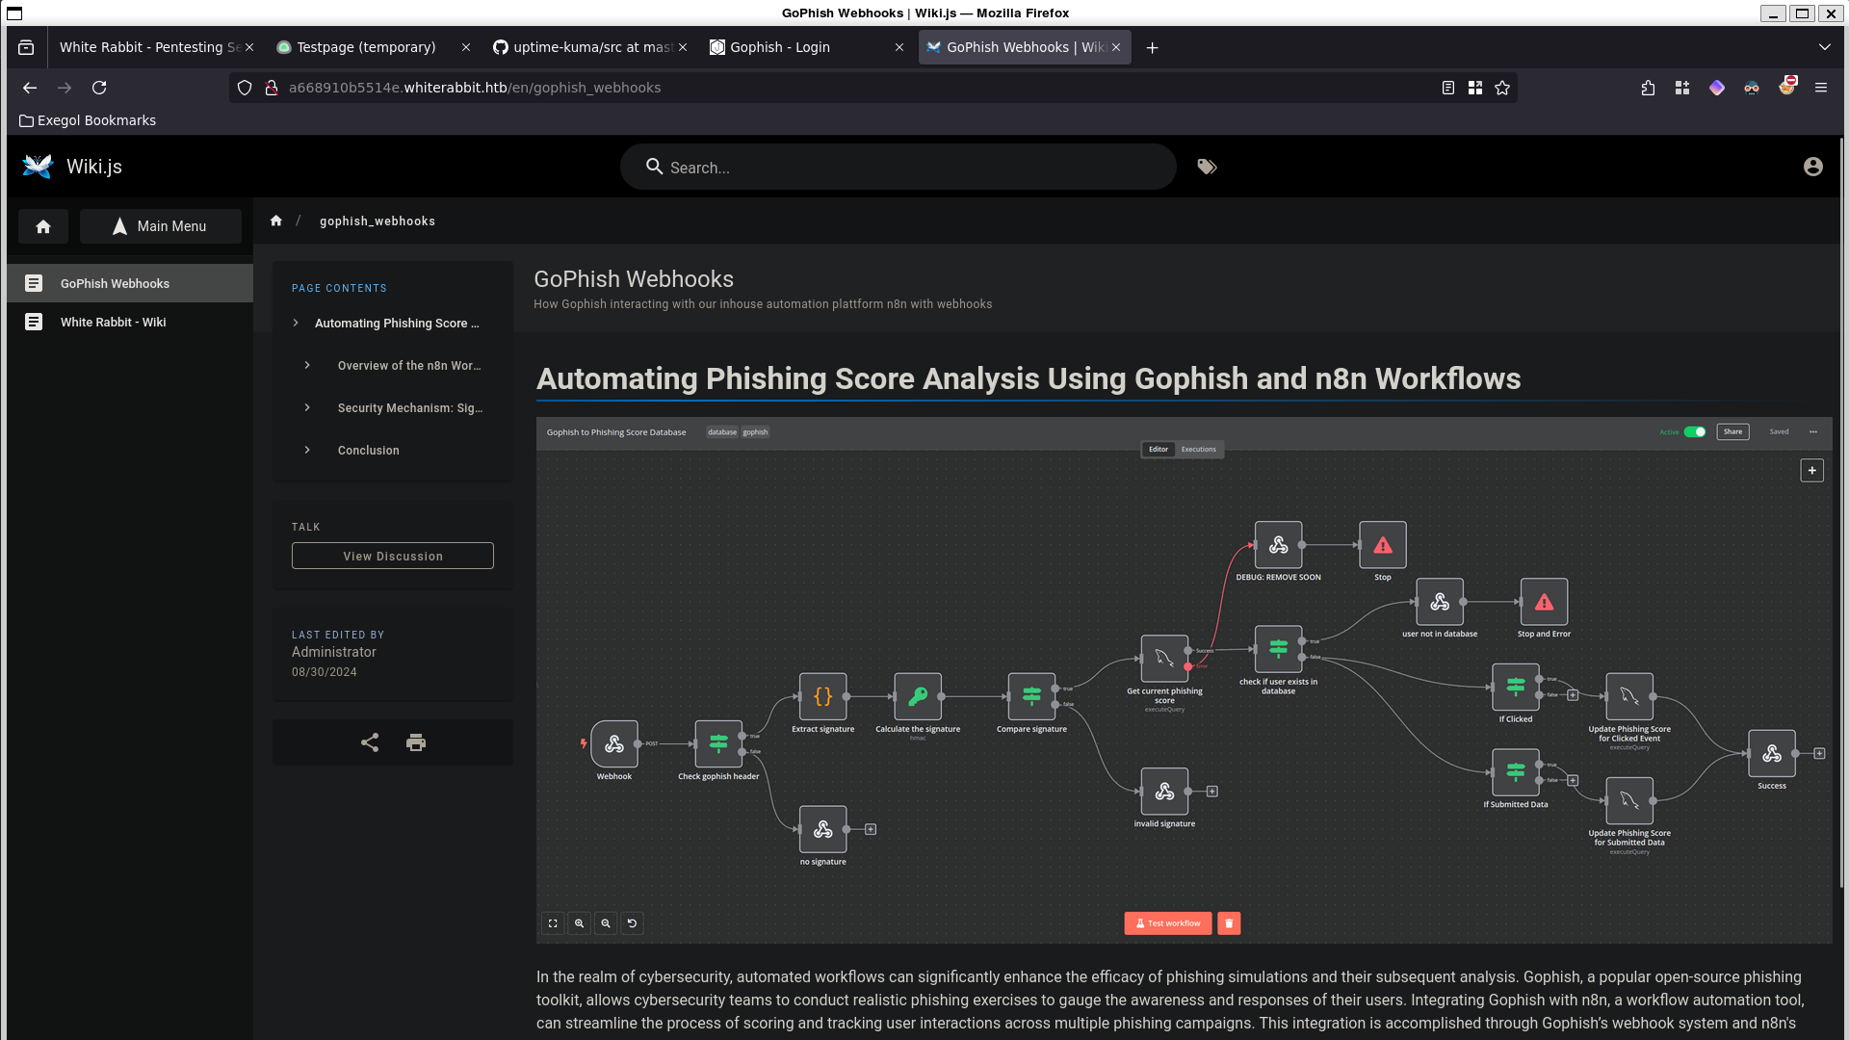The height and width of the screenshot is (1040, 1849).
Task: Click the View Discussion button
Action: click(x=393, y=556)
